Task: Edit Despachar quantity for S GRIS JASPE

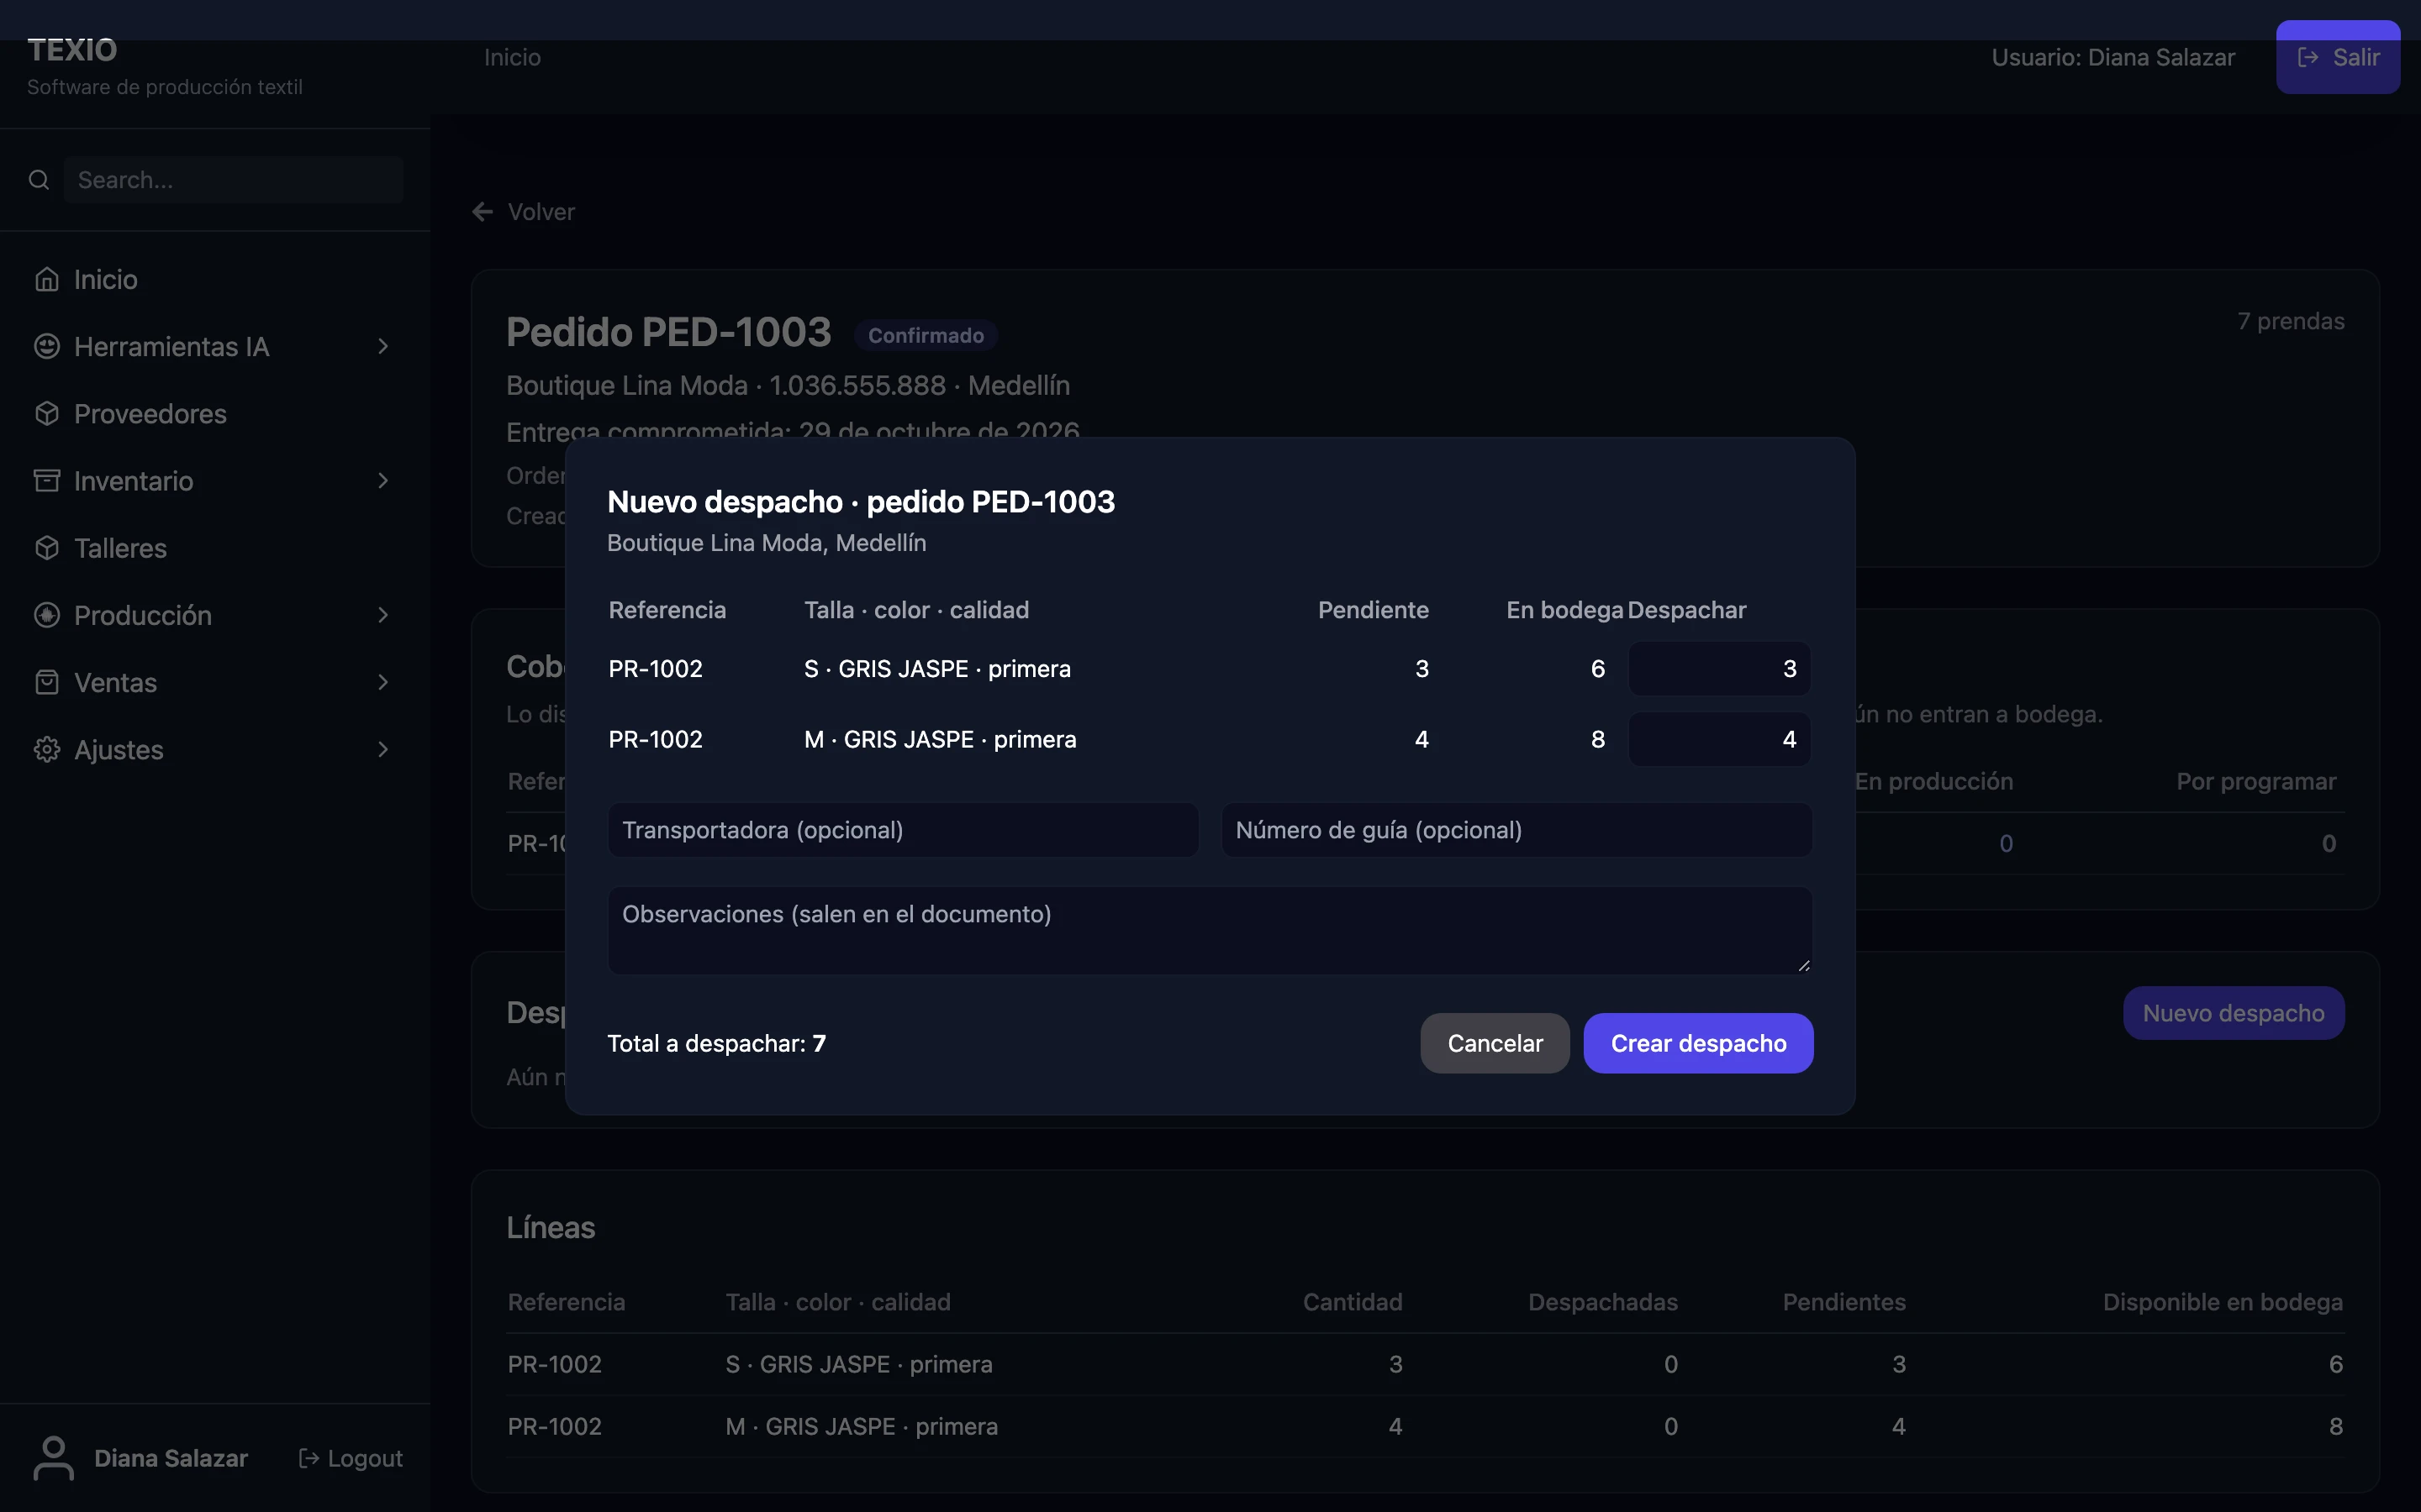Action: click(x=1719, y=668)
